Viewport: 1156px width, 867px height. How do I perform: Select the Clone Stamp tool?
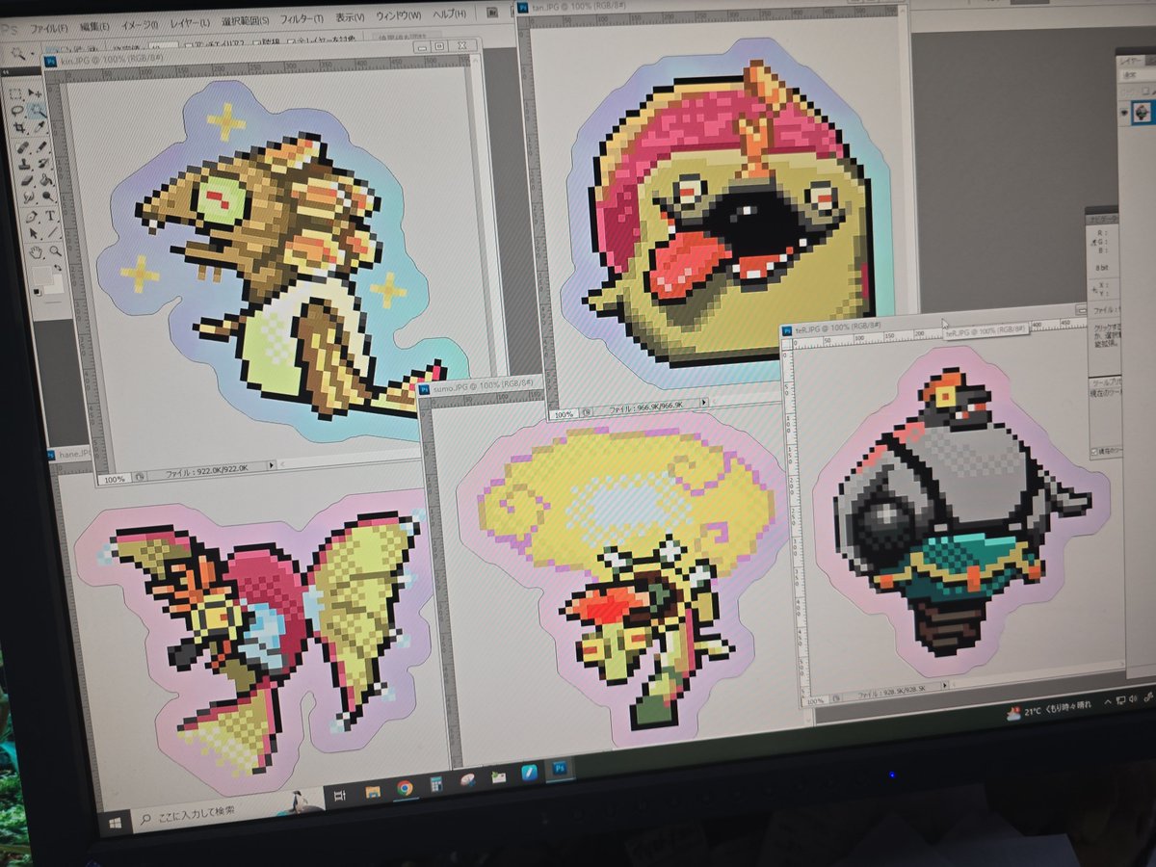[x=23, y=164]
